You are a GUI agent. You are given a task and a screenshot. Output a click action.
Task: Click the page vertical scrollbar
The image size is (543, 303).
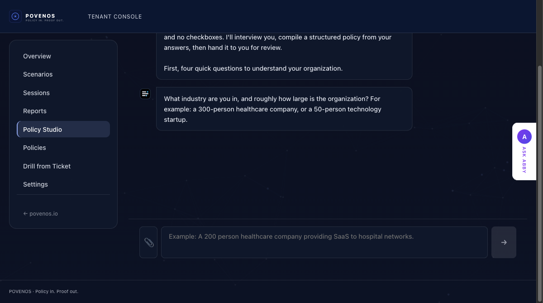[539, 172]
